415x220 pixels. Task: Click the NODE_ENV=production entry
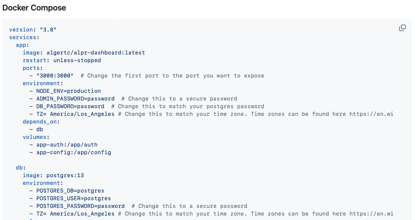[x=68, y=91]
